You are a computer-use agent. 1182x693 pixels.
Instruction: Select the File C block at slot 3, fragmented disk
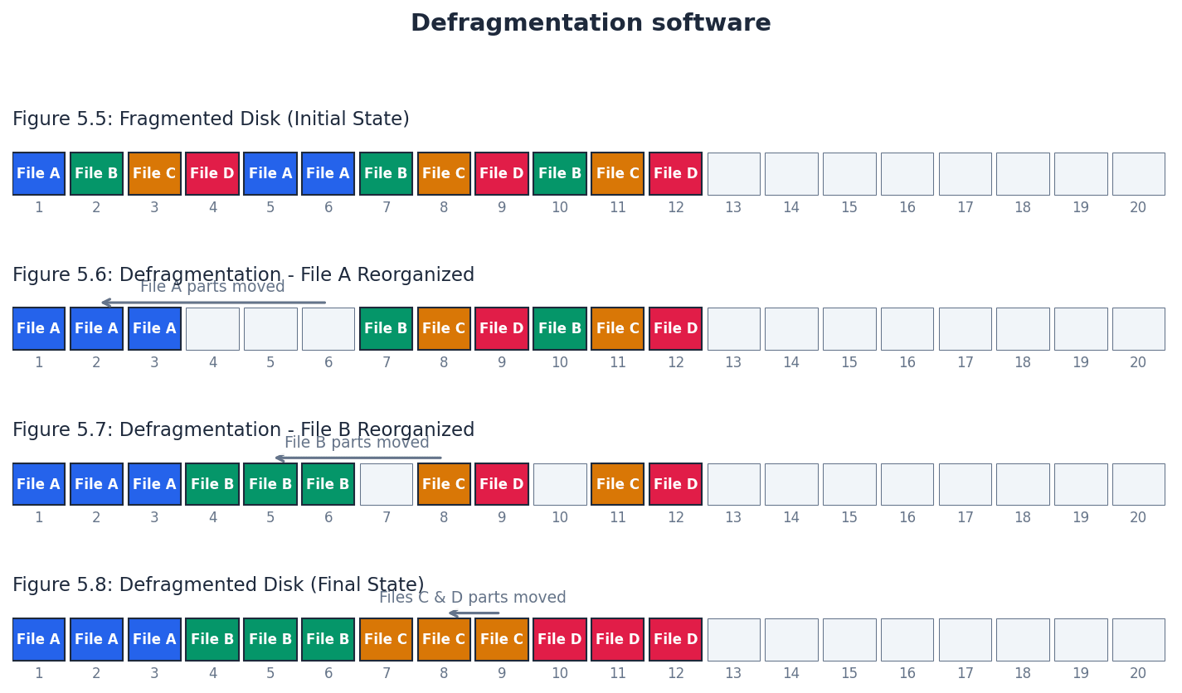154,173
